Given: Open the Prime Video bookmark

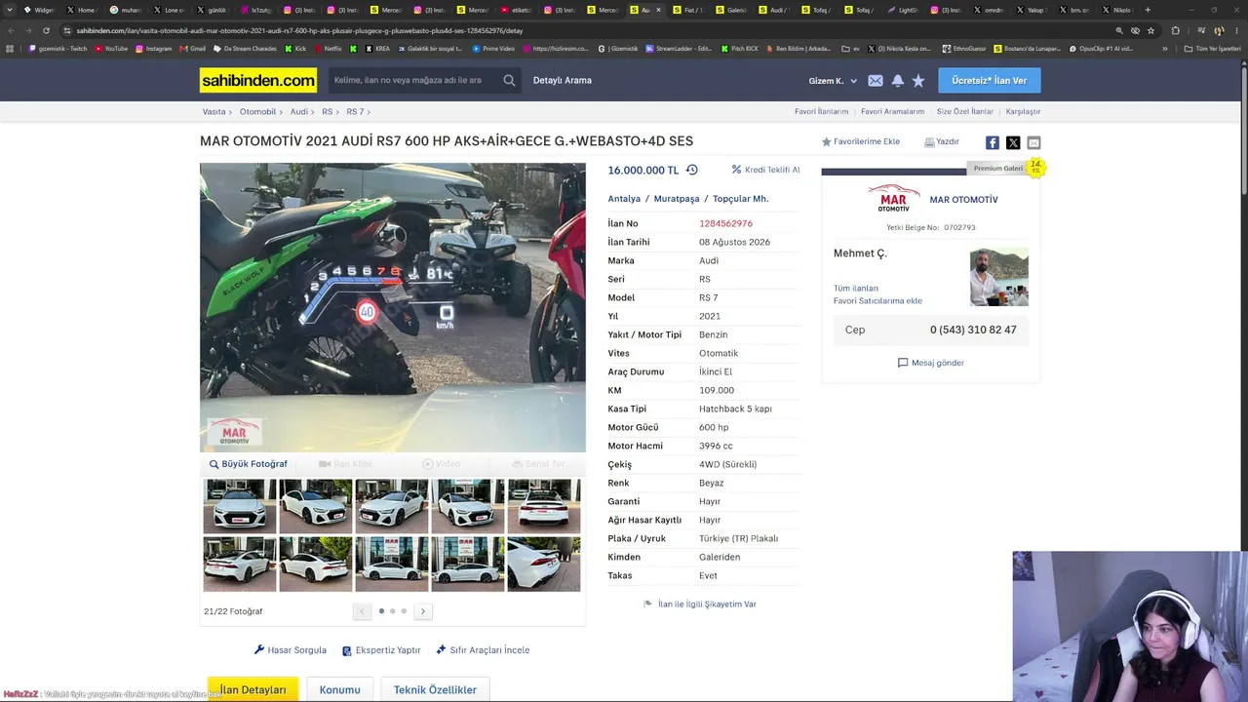Looking at the screenshot, I should 493,49.
